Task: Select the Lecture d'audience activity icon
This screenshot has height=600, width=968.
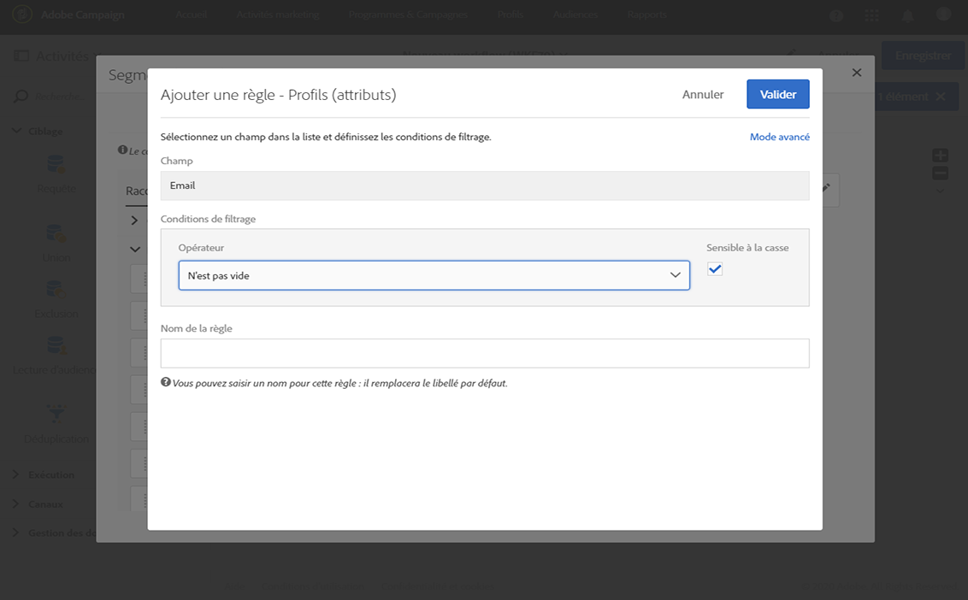Action: click(x=56, y=346)
